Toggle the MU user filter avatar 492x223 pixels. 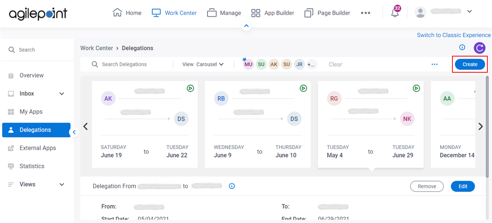(x=248, y=64)
